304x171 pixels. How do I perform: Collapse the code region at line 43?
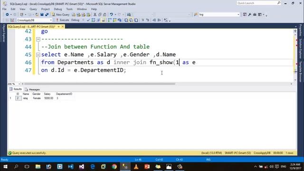click(x=38, y=39)
